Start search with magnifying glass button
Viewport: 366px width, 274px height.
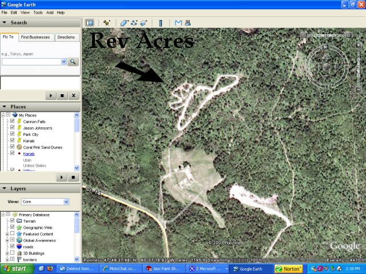coord(73,62)
